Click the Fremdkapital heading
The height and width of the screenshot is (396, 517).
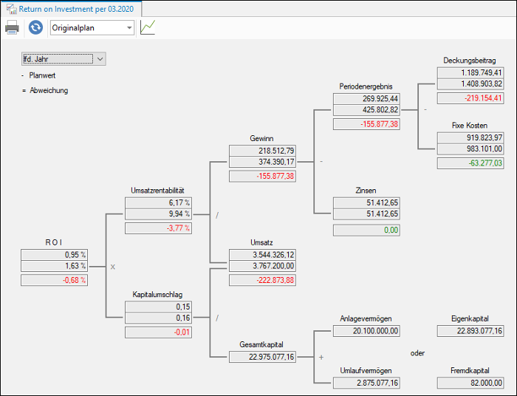(x=470, y=371)
